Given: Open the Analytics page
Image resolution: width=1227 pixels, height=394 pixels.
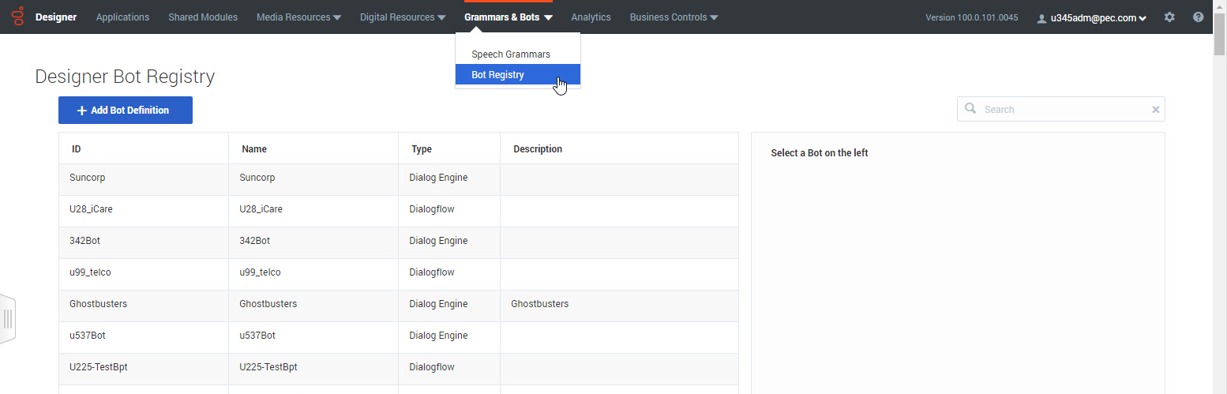Looking at the screenshot, I should coord(591,17).
